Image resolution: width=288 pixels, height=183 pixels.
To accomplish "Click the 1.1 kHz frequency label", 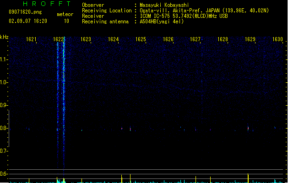I will [4, 59].
